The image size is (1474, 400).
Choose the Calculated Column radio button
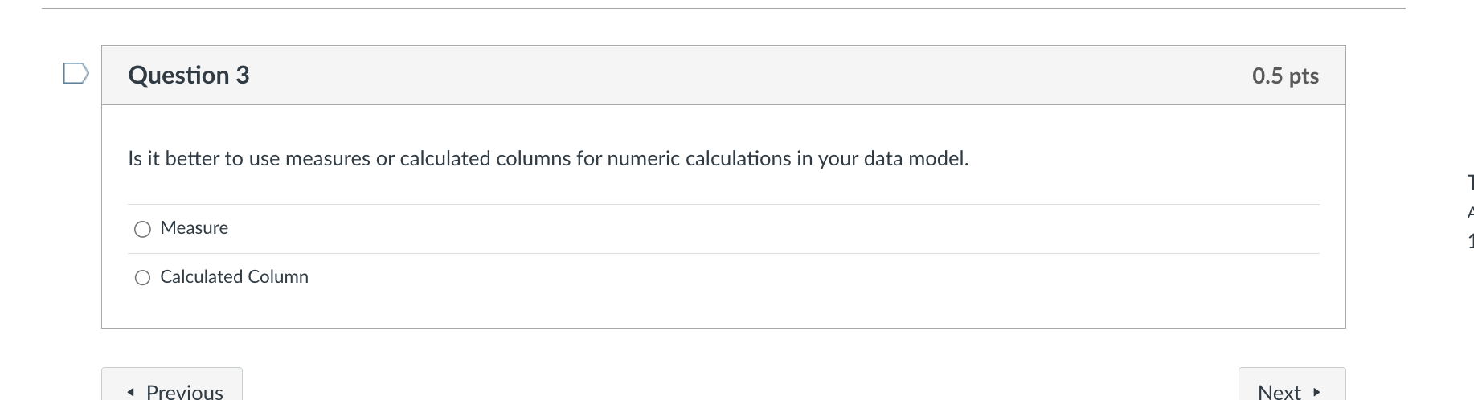tap(142, 278)
